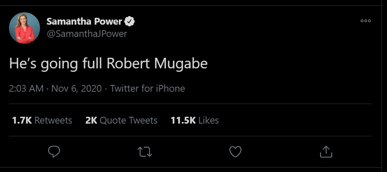Click the "Twitter for iPhone" source link
Image resolution: width=387 pixels, height=172 pixels.
click(147, 89)
